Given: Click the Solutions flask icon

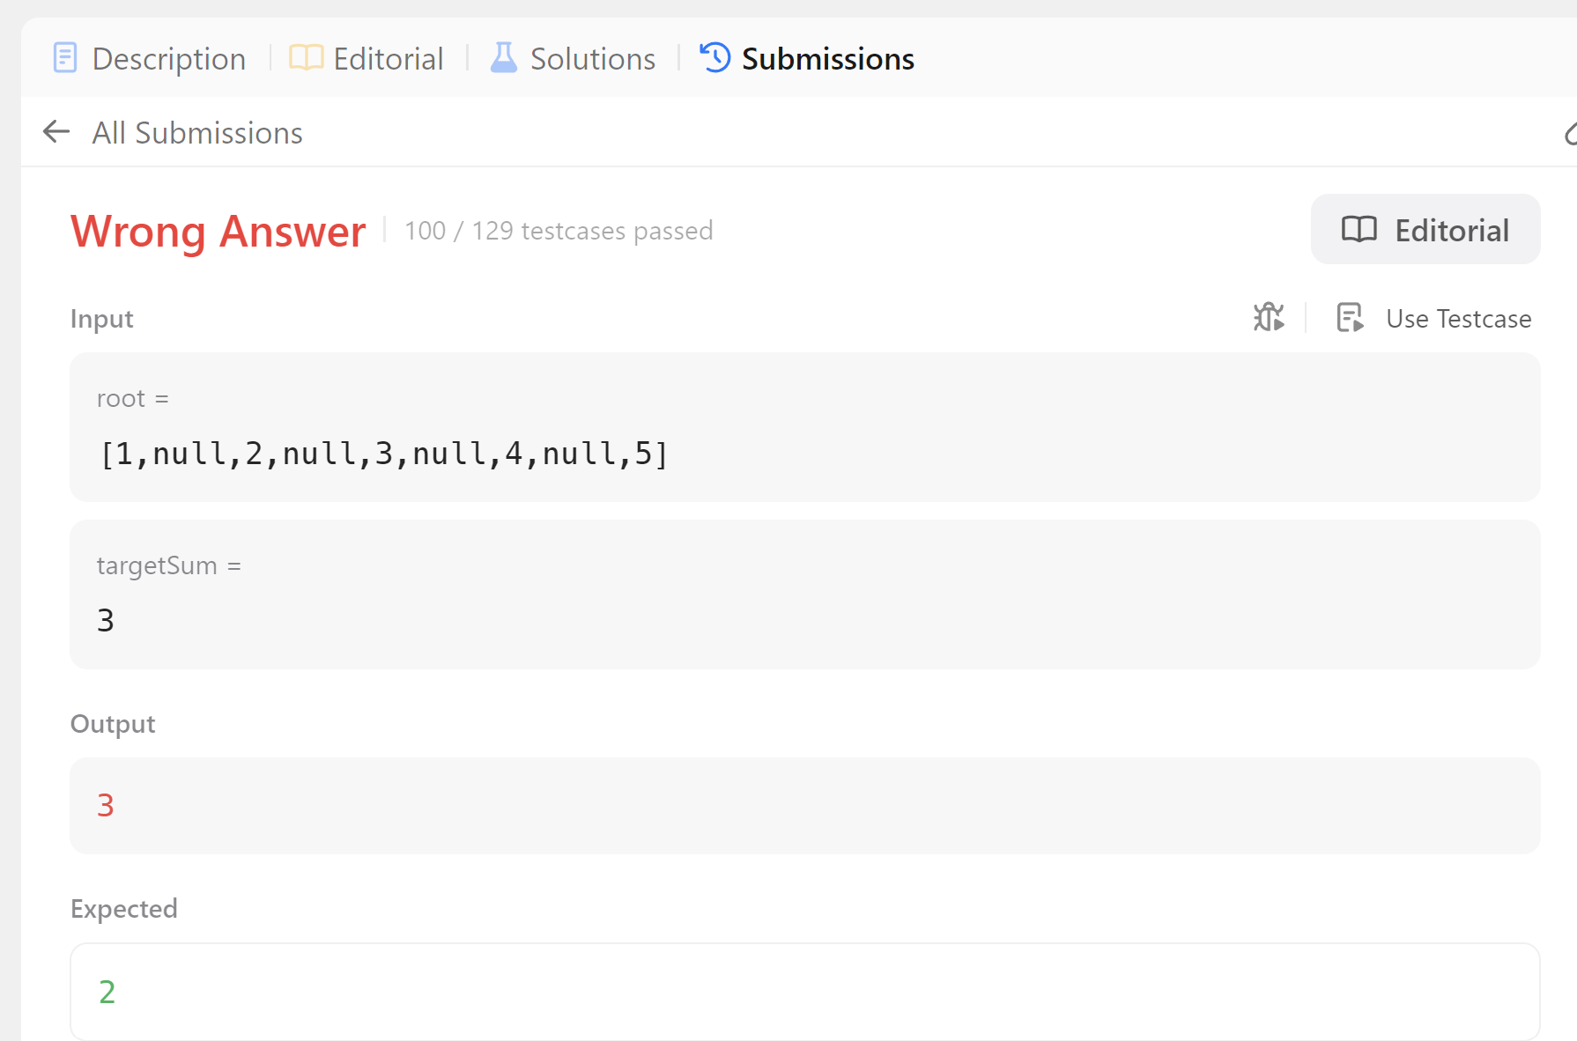Looking at the screenshot, I should coord(503,58).
